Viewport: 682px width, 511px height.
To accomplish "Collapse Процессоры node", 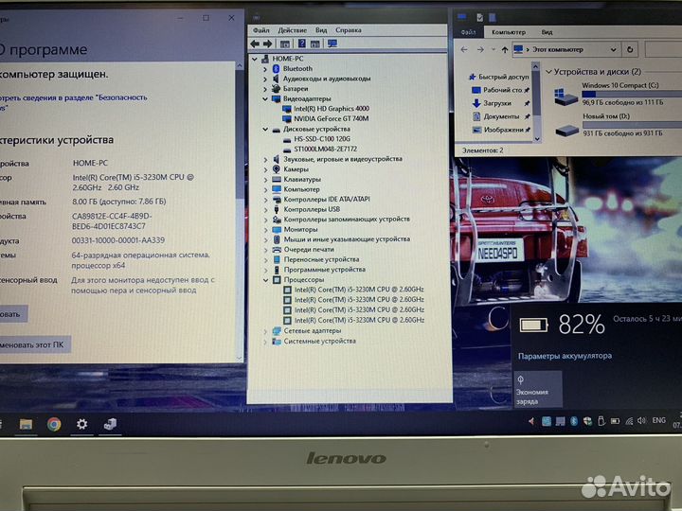I will [266, 280].
